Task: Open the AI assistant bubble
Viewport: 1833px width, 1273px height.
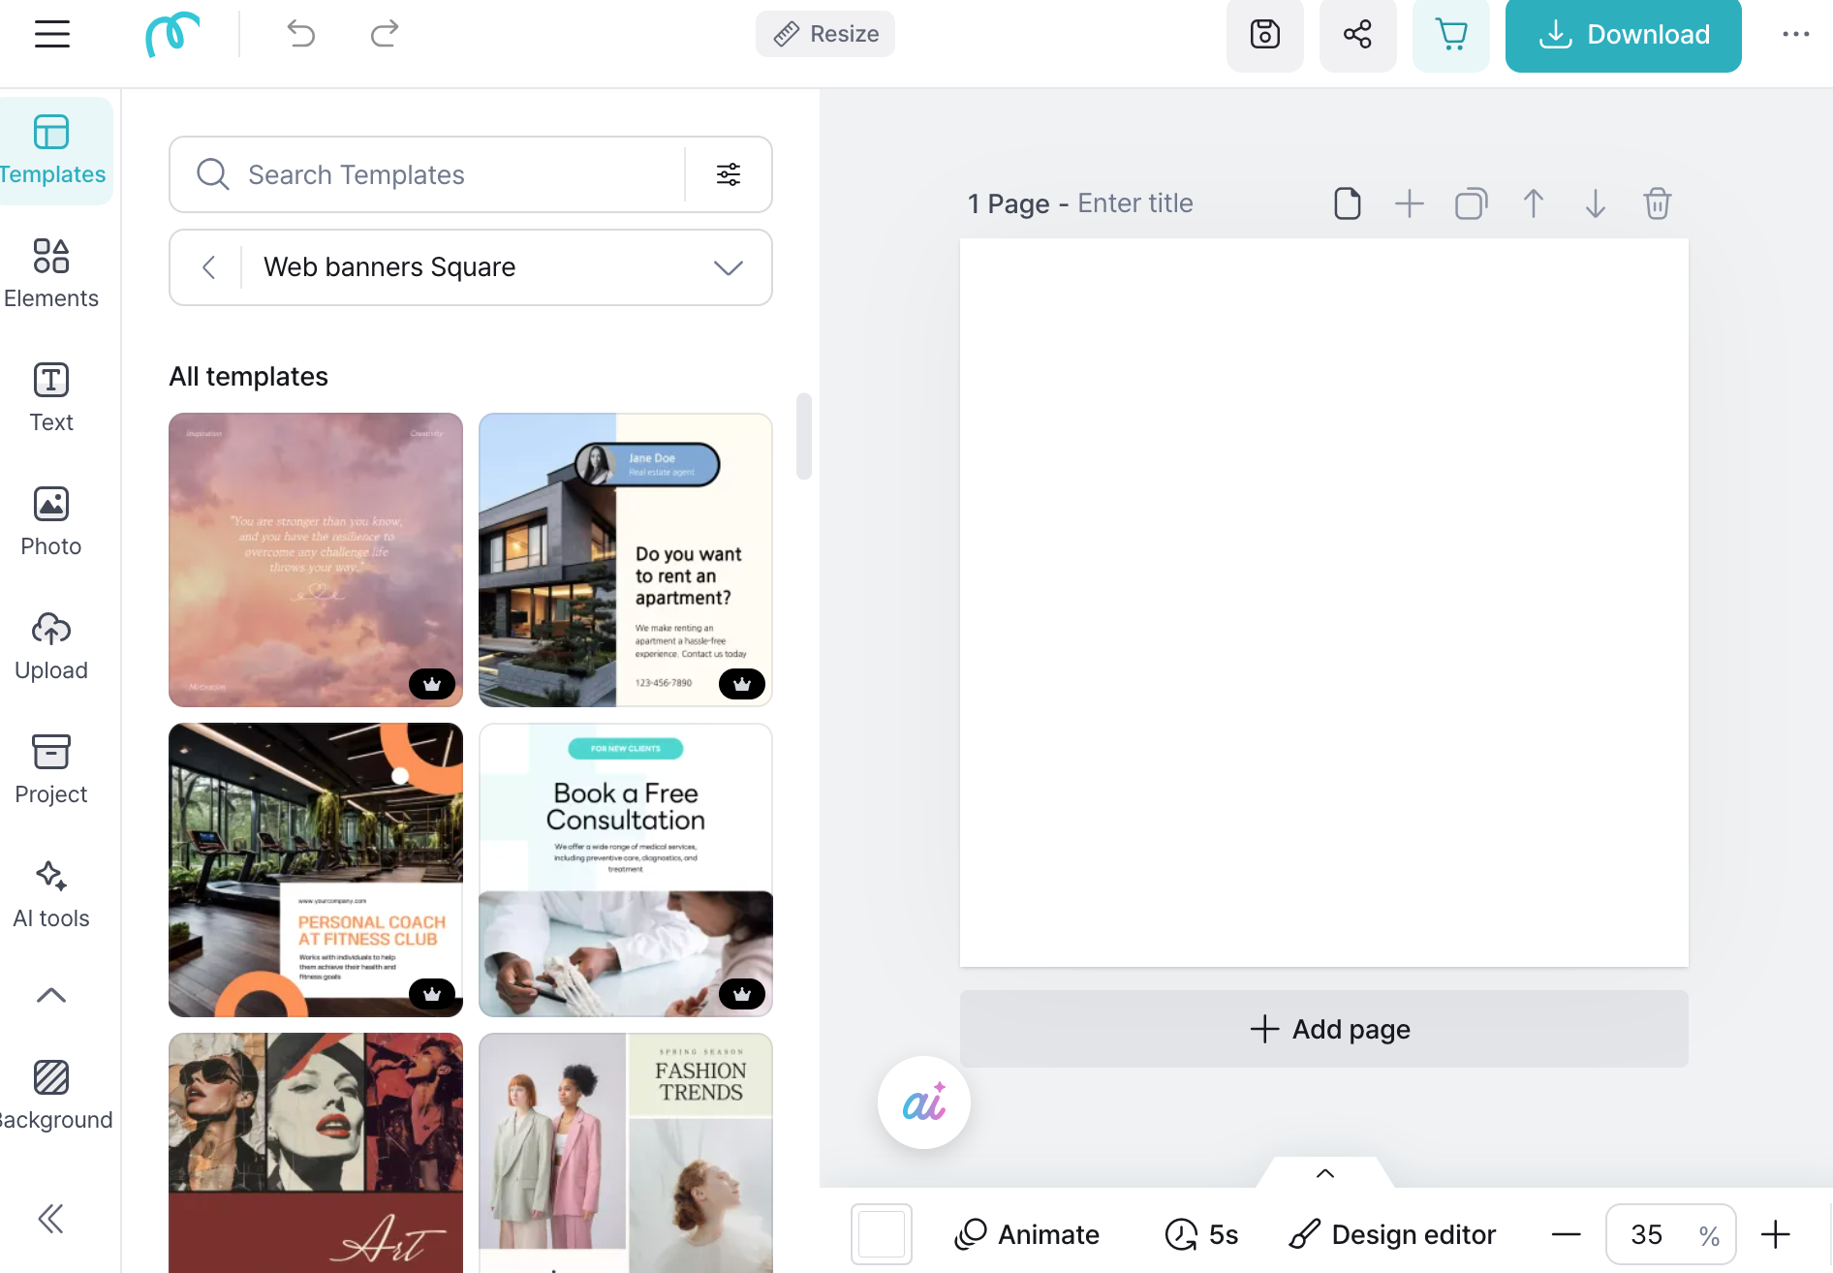Action: tap(924, 1102)
